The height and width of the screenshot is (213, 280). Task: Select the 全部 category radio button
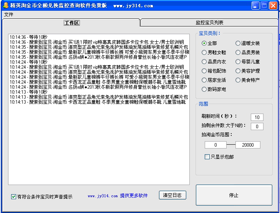[204, 43]
